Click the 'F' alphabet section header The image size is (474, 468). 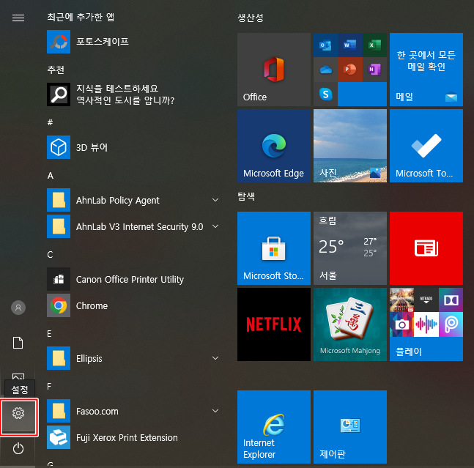49,387
